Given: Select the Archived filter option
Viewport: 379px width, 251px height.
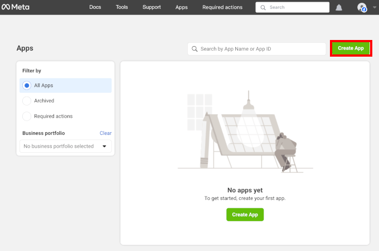Looking at the screenshot, I should [27, 101].
